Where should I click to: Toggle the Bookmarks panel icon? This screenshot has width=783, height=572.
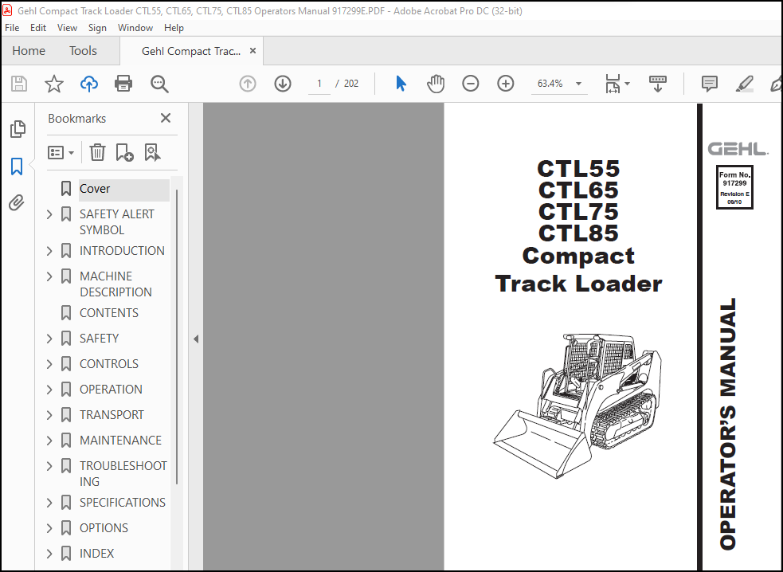pyautogui.click(x=17, y=167)
